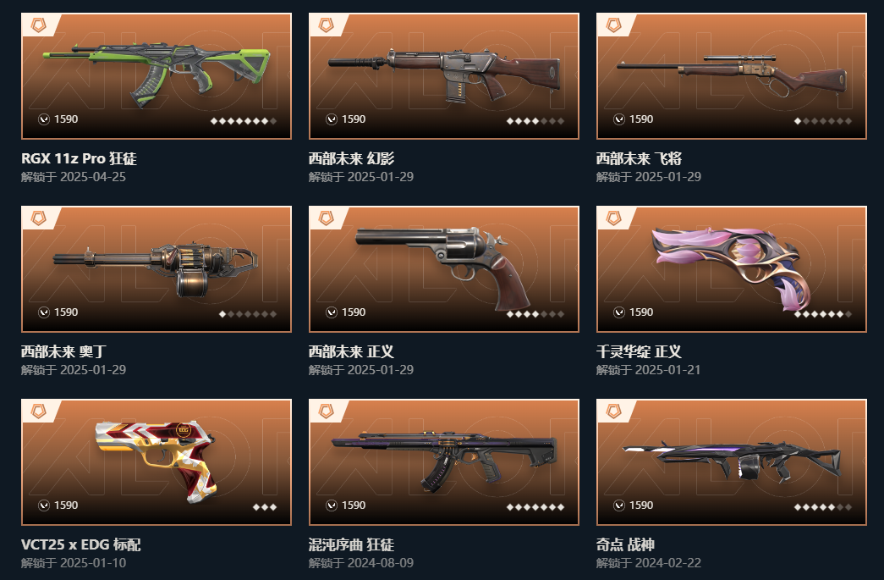Click the tier badge icon on 千灵华绽 正义 card

613,218
